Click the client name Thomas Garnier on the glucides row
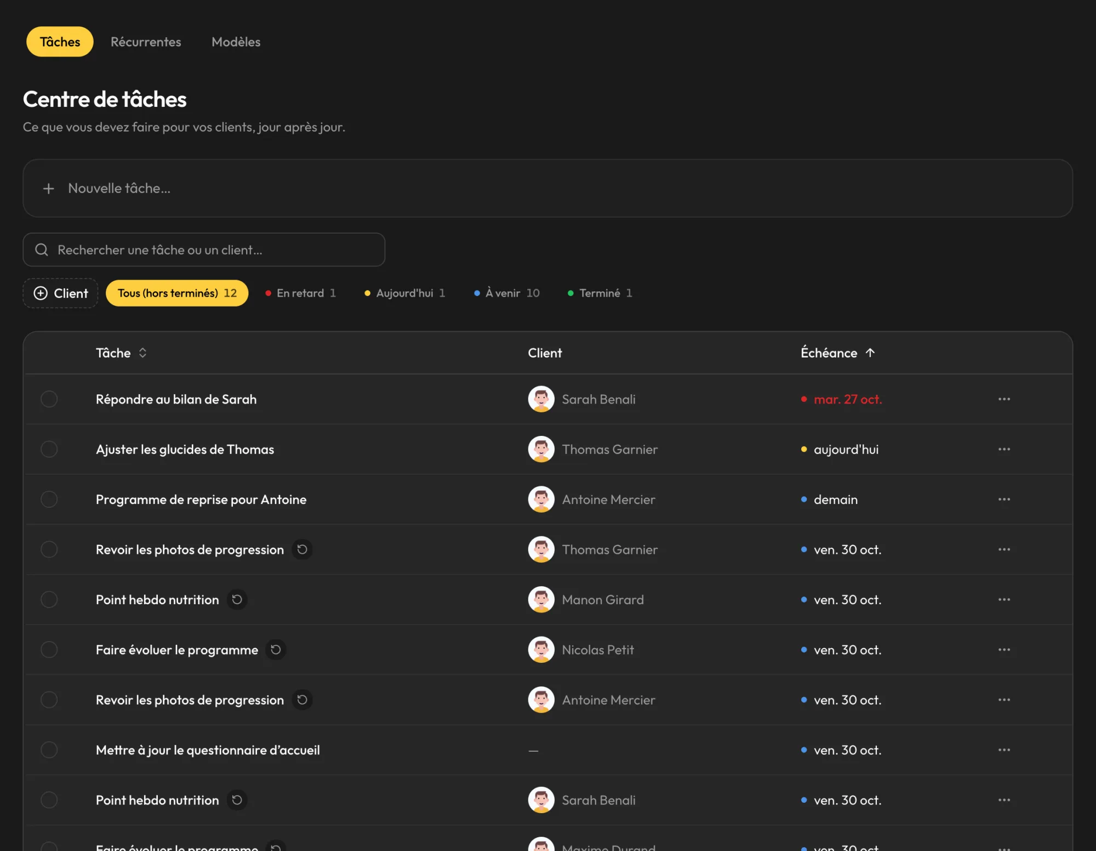 pyautogui.click(x=609, y=449)
